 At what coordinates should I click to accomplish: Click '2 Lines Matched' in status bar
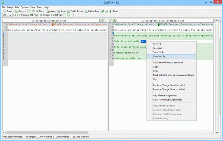(44, 137)
